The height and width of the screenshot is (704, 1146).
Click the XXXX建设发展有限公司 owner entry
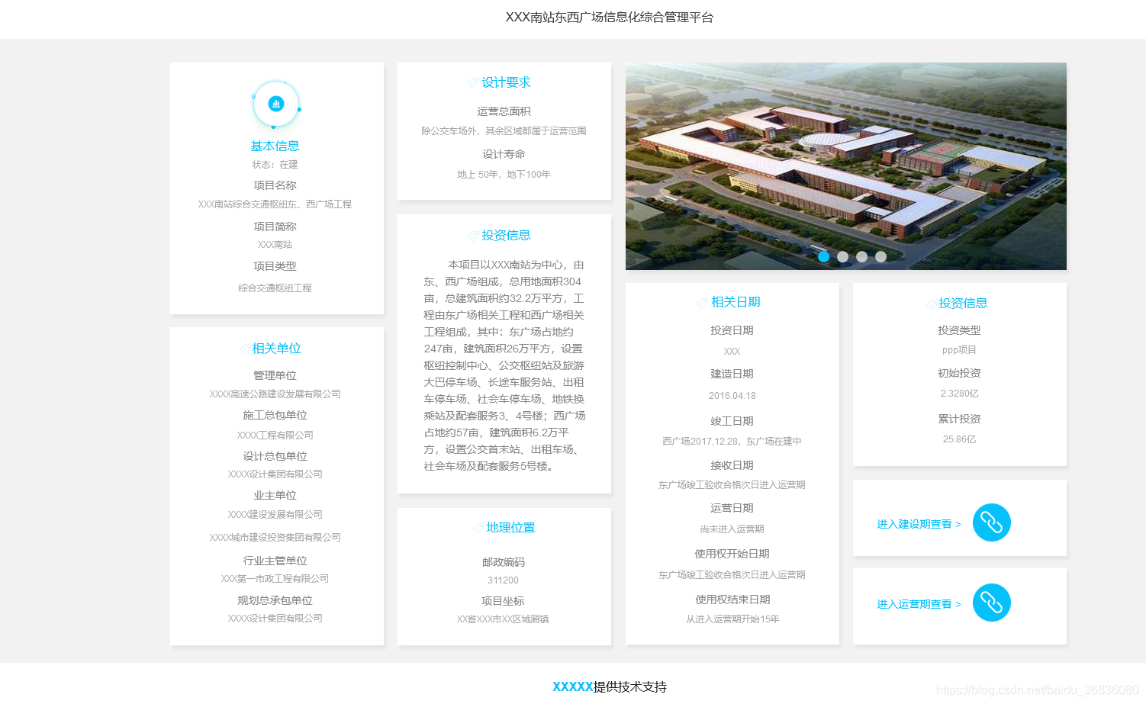click(275, 515)
